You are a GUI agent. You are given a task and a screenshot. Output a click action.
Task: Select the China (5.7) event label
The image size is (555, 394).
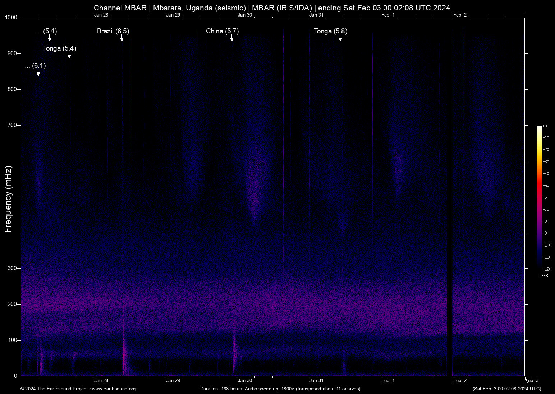pyautogui.click(x=222, y=31)
